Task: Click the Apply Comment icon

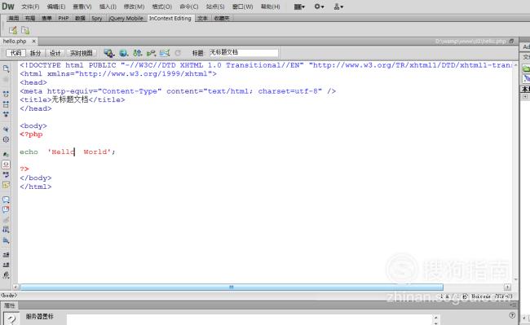Action: [x=6, y=200]
